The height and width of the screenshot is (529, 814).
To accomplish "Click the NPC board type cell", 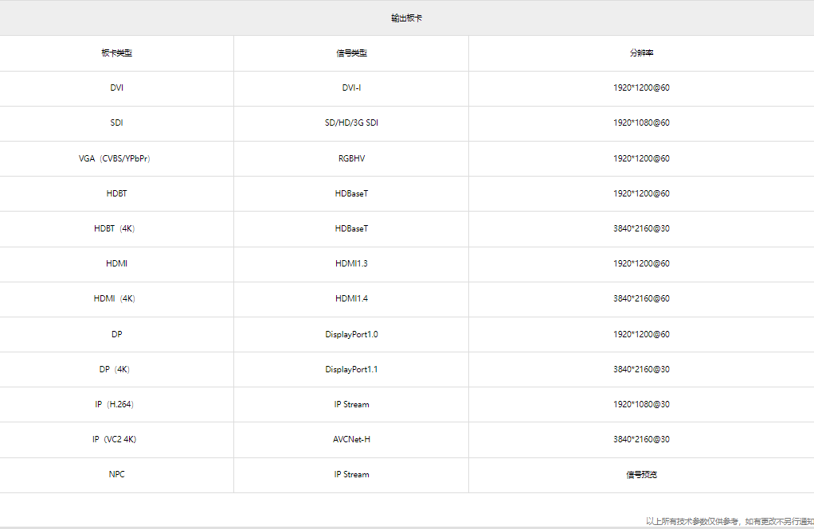I will pos(117,475).
